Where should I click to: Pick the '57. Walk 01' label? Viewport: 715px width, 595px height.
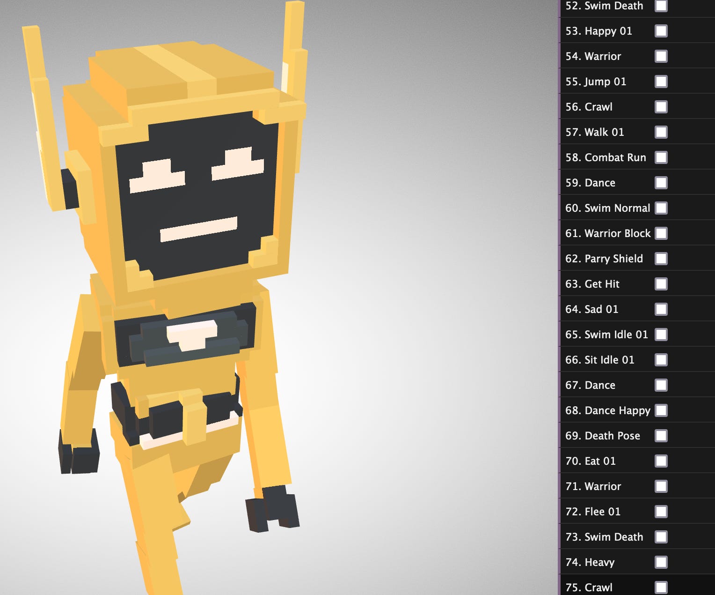coord(595,132)
